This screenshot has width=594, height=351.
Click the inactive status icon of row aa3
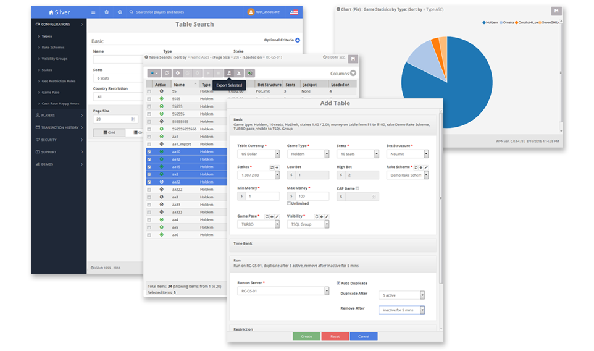[x=161, y=197]
